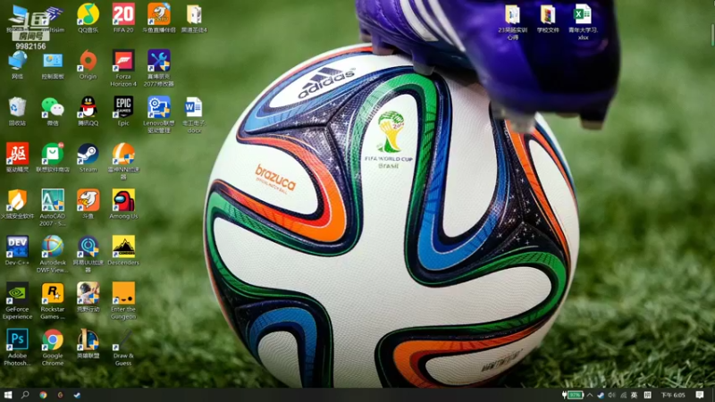Open the Word docx file on desktop
This screenshot has width=715, height=402.
[x=194, y=114]
